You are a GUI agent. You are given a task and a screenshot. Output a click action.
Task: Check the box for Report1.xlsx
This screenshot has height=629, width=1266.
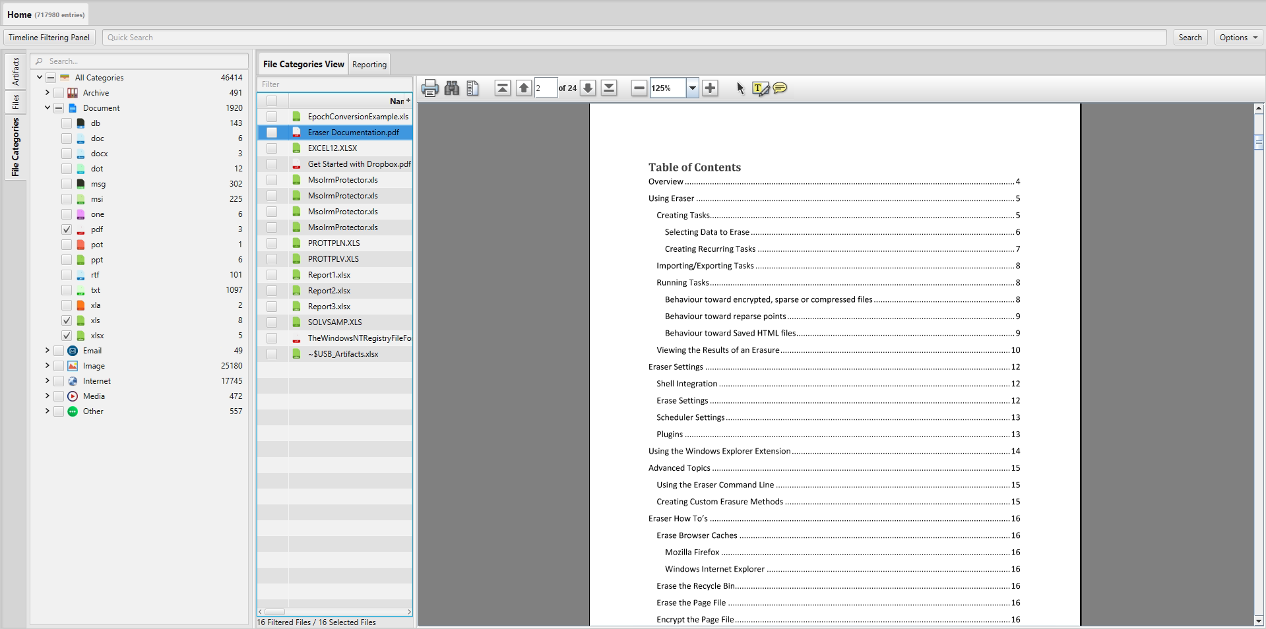(272, 275)
